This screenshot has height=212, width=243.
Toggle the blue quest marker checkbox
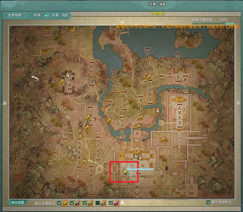[72, 203]
